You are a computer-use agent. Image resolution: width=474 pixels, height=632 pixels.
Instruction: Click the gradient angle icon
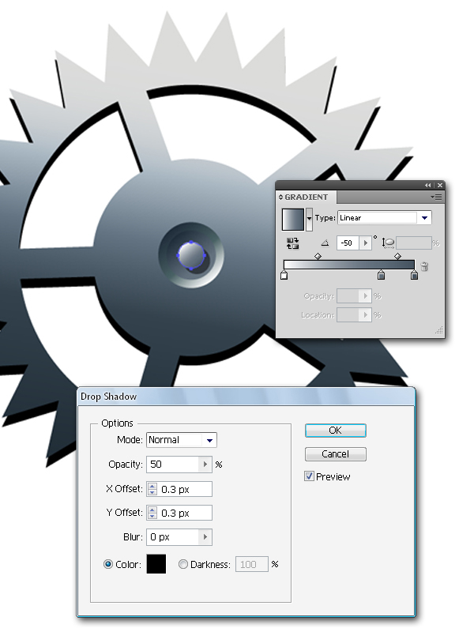click(325, 243)
